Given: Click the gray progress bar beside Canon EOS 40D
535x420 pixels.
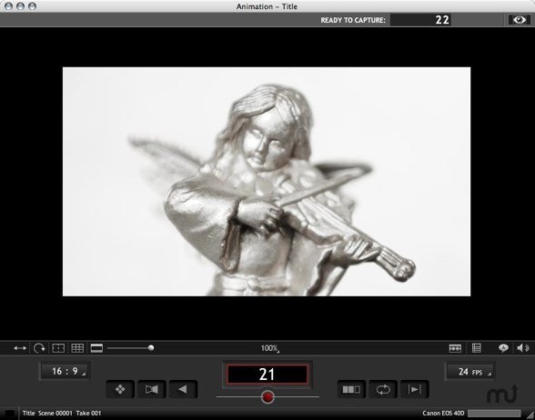Looking at the screenshot, I should click(494, 413).
